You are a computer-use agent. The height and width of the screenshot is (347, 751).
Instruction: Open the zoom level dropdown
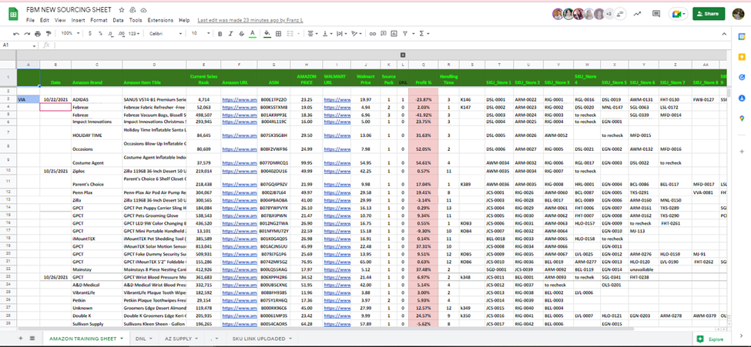tap(70, 34)
